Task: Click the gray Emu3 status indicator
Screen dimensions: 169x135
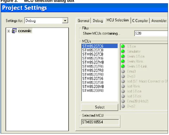Action: point(123,71)
